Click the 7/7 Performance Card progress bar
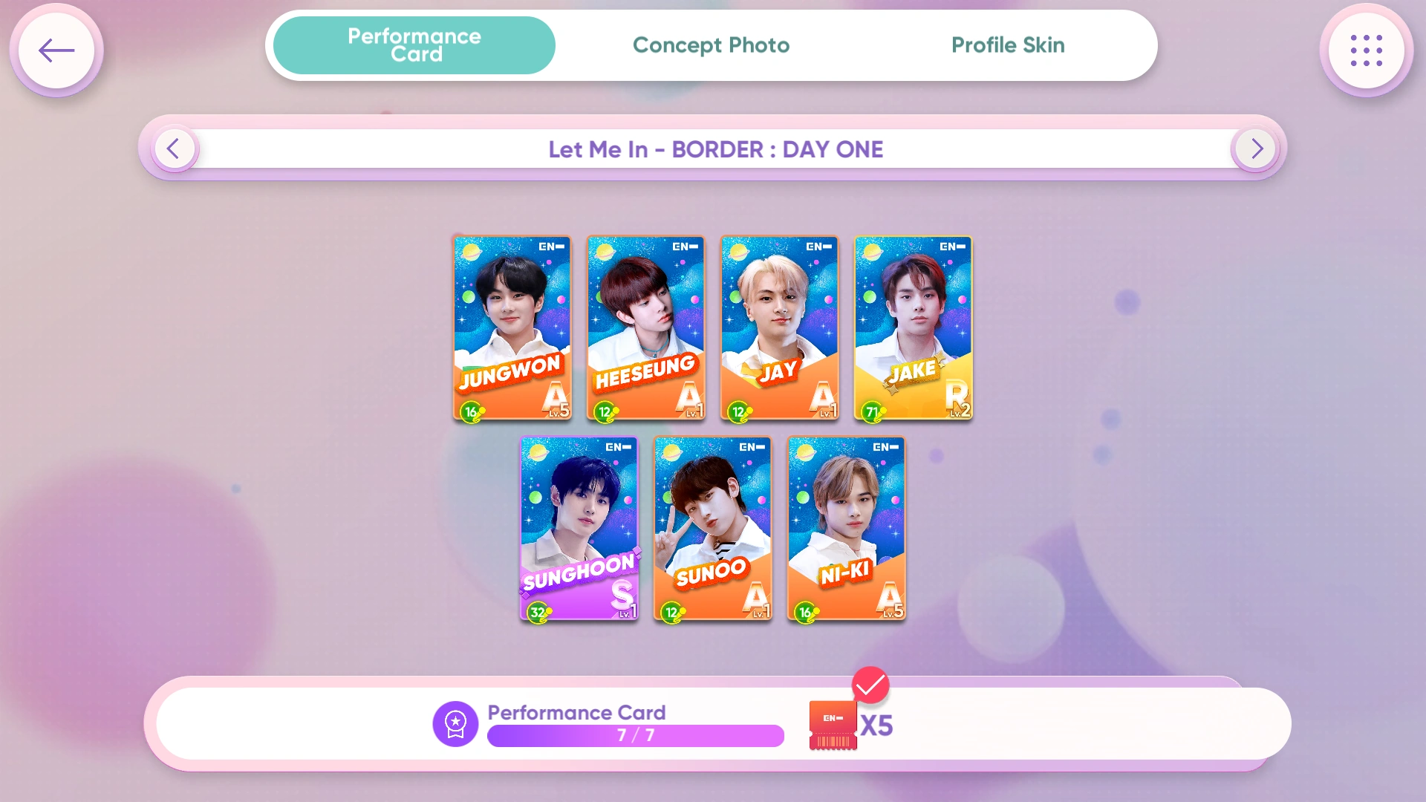1426x802 pixels. click(636, 735)
